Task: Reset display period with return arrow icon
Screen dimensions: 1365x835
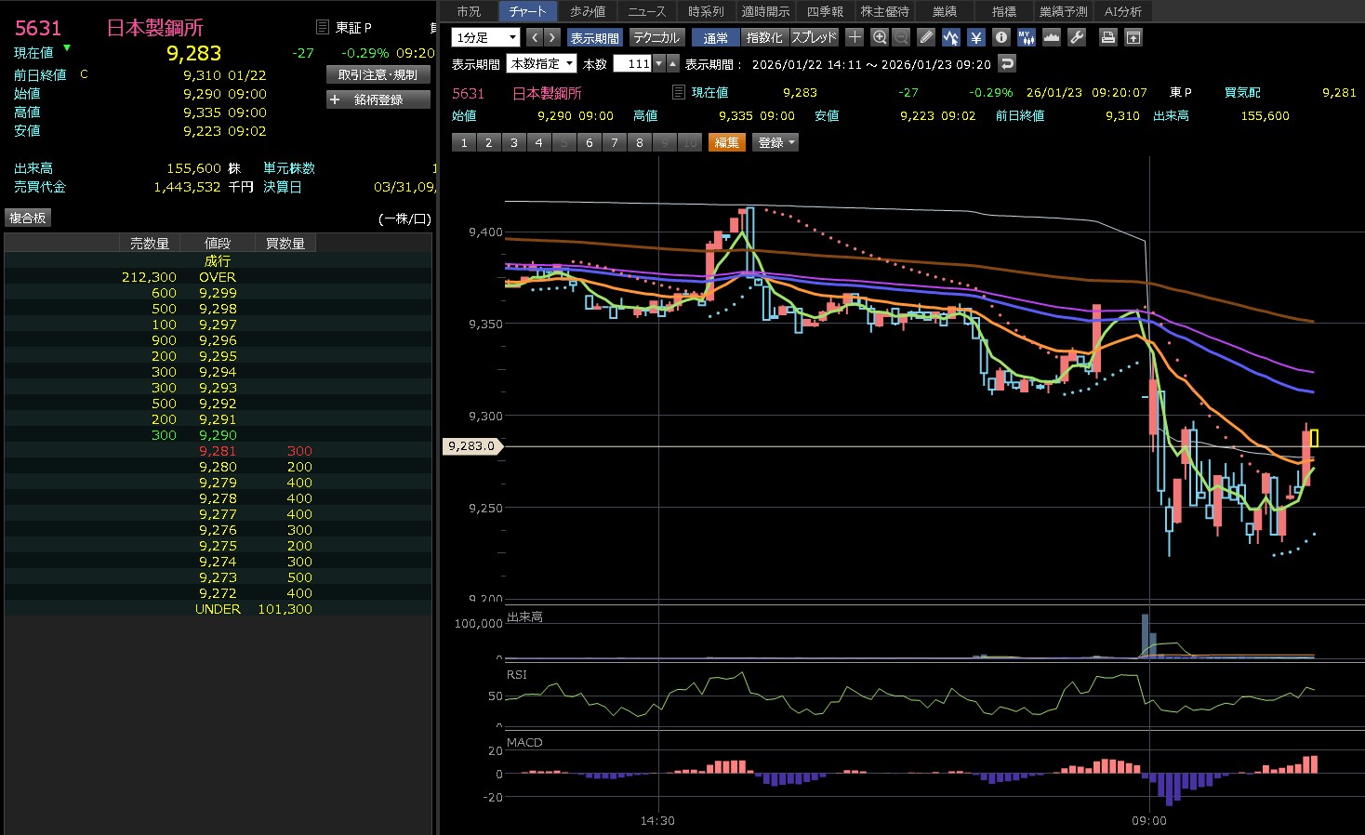Action: pos(1007,63)
